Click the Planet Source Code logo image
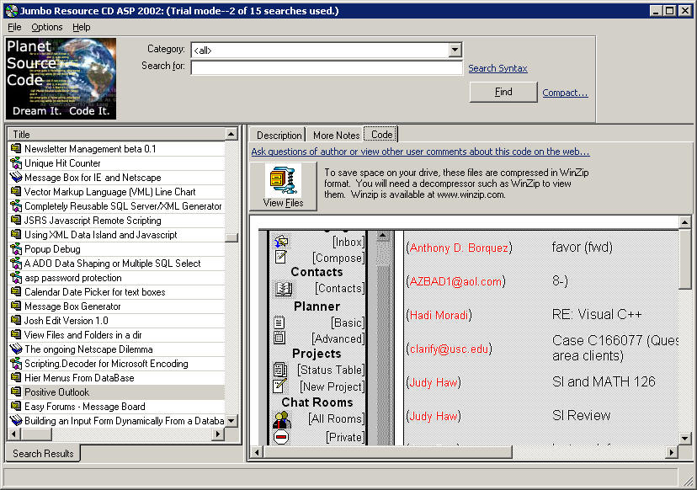 (61, 78)
